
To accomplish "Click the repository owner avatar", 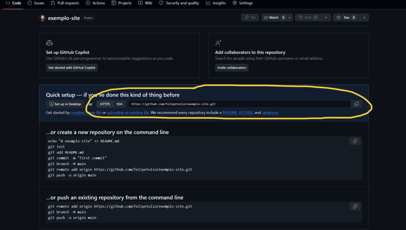I will [42, 18].
